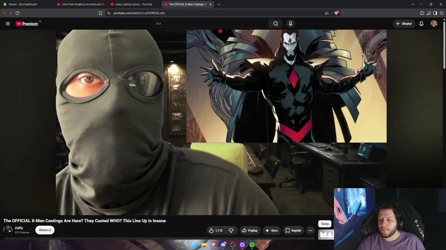The image size is (446, 250).
Task: Select the OFFICIAL X-Men Castings tab
Action: click(x=188, y=4)
